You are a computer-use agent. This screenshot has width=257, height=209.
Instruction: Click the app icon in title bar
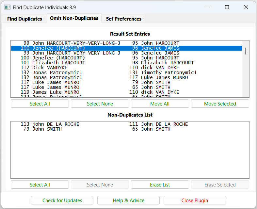[7, 7]
